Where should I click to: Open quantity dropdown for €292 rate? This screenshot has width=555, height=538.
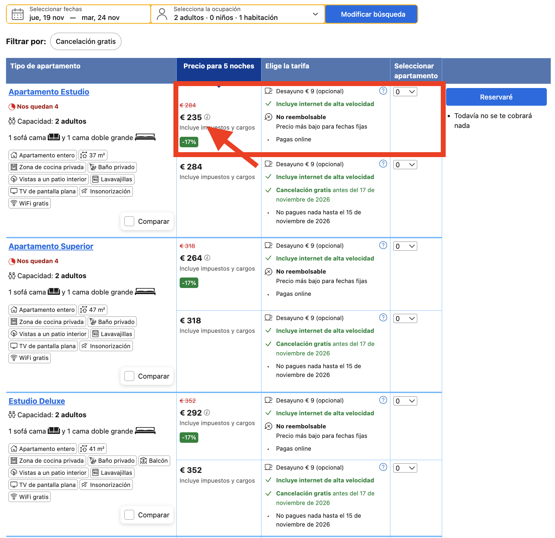click(x=405, y=401)
